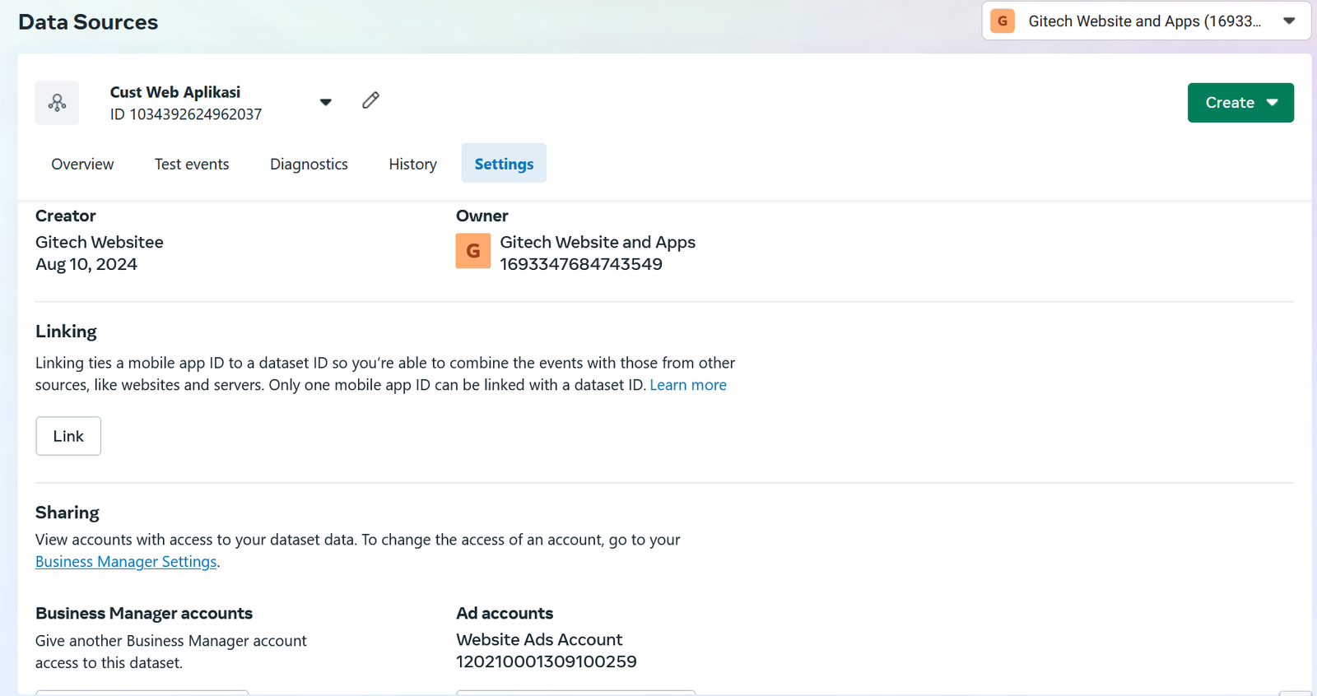The width and height of the screenshot is (1317, 696).
Task: Click the owner ID 1693347684743549
Action: tap(581, 264)
